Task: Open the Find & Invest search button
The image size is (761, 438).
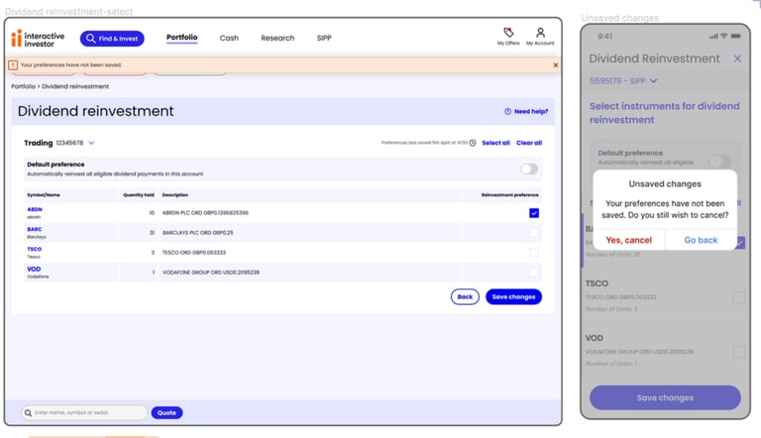Action: point(112,39)
